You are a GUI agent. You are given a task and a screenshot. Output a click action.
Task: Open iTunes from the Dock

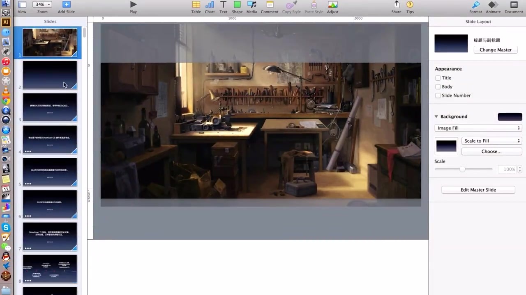6,61
